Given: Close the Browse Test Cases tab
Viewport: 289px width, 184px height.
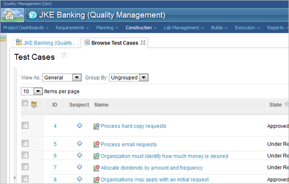Looking at the screenshot, I should click(x=143, y=43).
